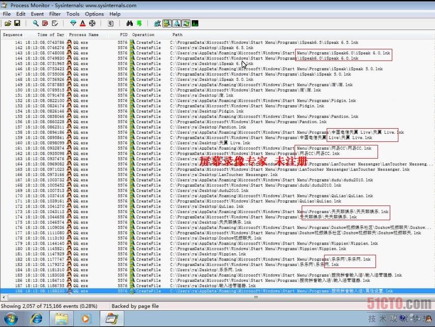435x327 pixels.
Task: Click the QQ.exe penguin icon in sequence 164 row
Action: point(69,164)
